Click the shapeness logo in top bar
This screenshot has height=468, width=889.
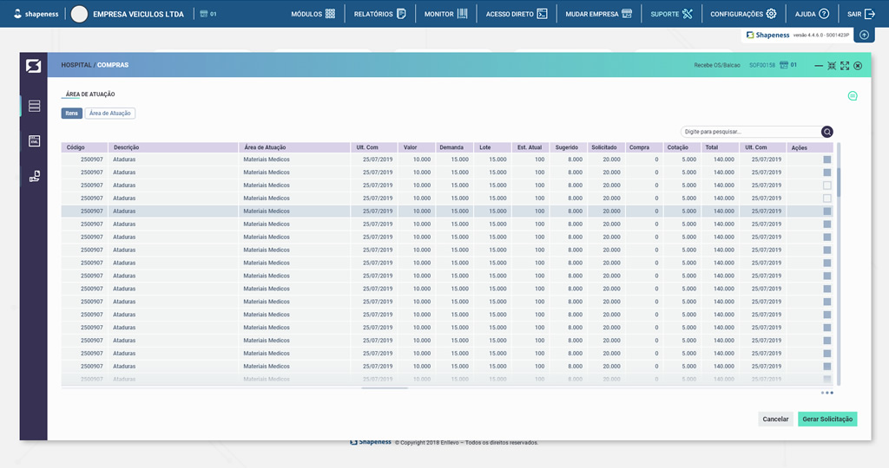tap(36, 14)
